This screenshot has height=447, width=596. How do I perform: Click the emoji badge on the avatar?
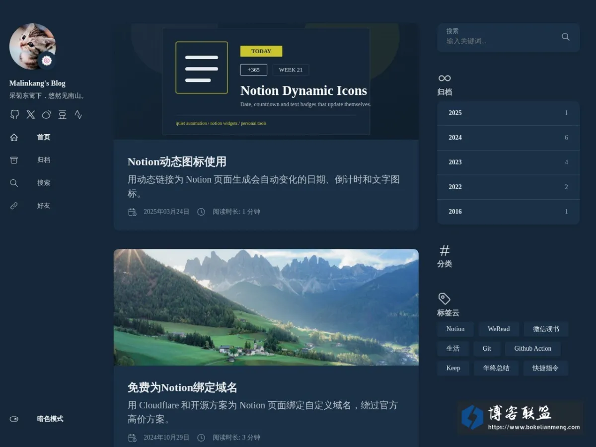[47, 61]
